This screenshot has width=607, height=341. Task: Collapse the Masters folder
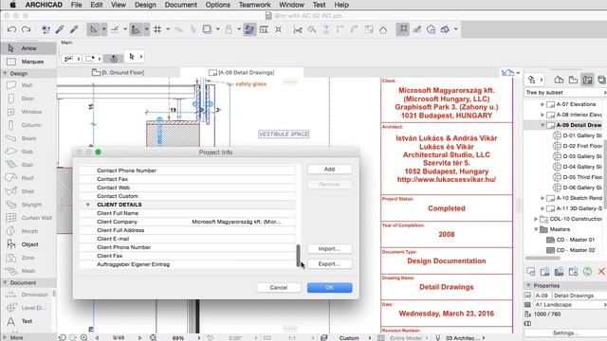(x=536, y=229)
